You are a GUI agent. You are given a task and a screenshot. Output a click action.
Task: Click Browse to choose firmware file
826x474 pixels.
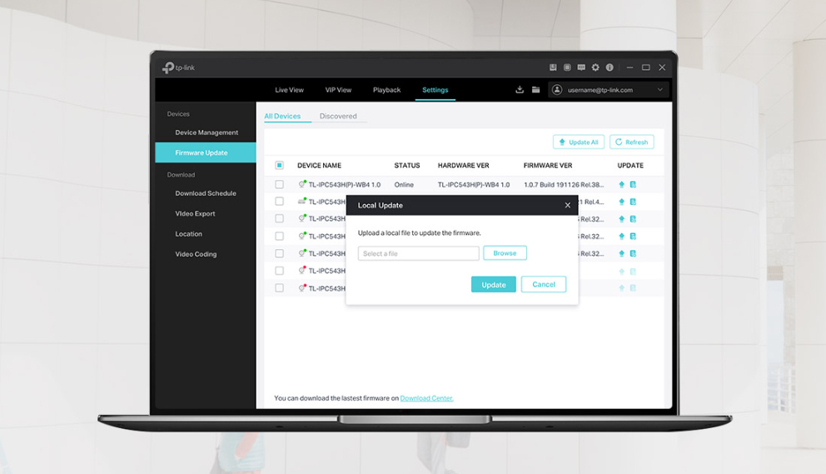coord(505,253)
